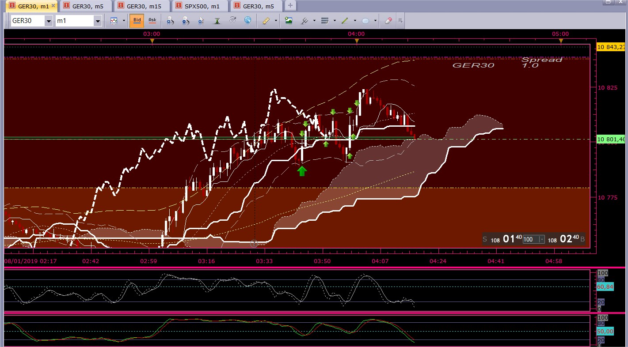
Task: Click the 03:00 timeline marker triangle
Action: [x=152, y=41]
